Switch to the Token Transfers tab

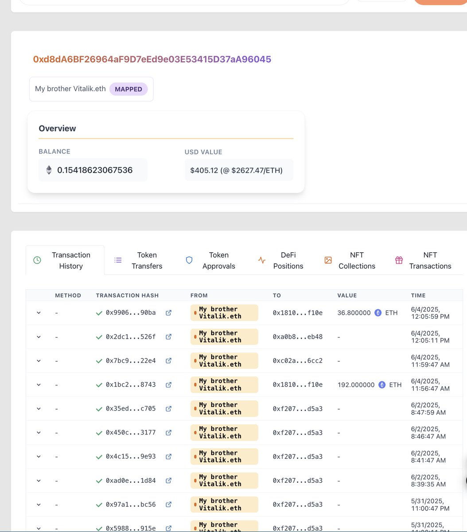tap(138, 260)
